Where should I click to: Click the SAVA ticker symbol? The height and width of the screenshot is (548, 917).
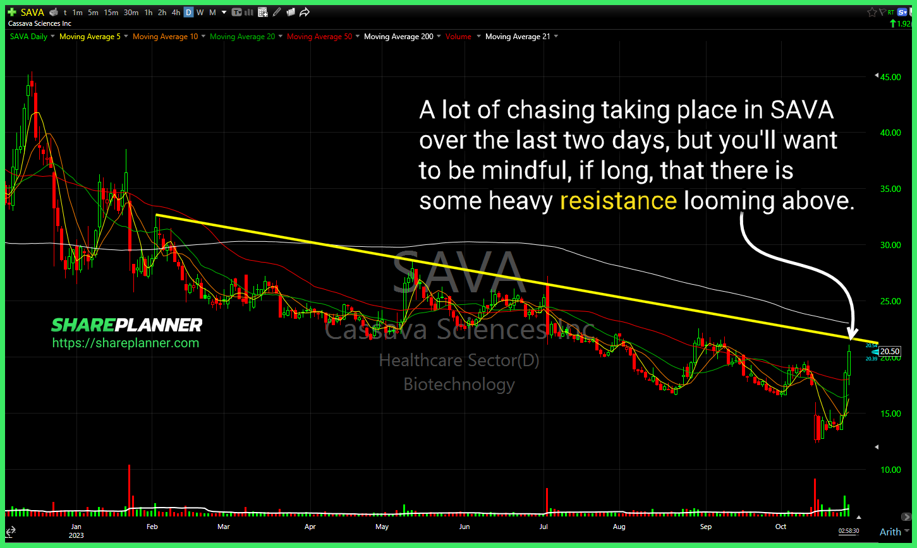pyautogui.click(x=33, y=12)
